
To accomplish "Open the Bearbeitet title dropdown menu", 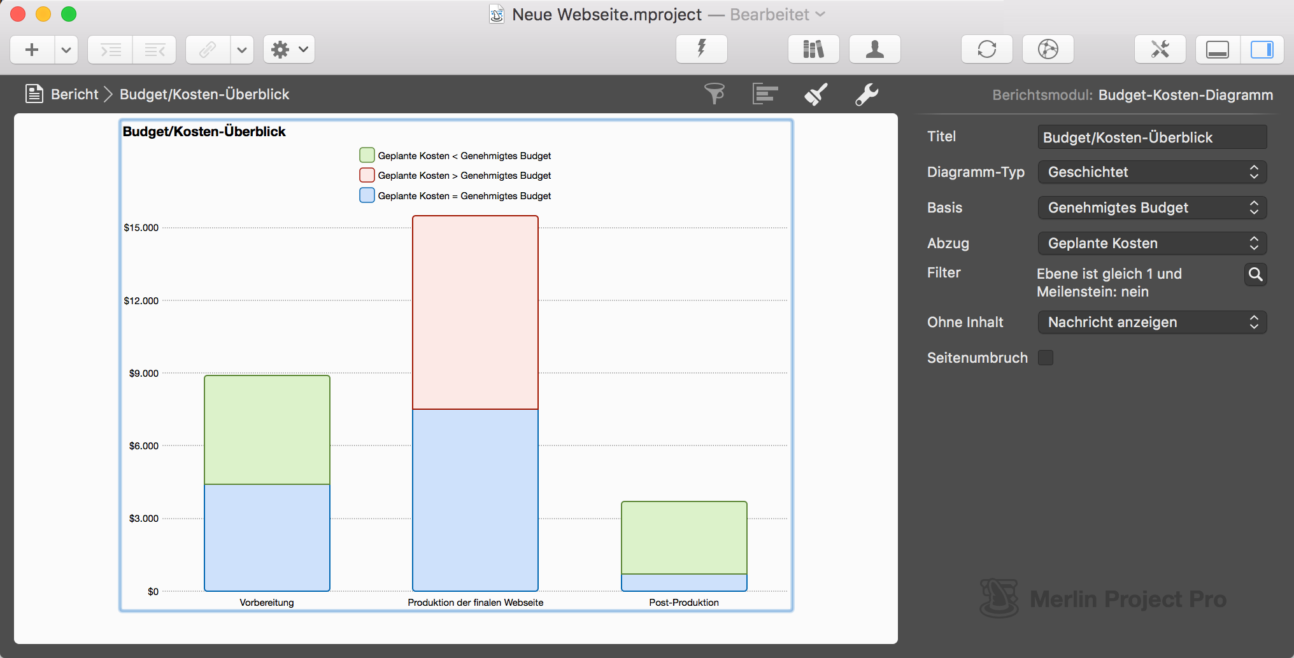I will coord(820,14).
